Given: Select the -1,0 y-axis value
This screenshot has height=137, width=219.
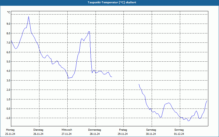Looking at the screenshot, I should click(x=8, y=118).
